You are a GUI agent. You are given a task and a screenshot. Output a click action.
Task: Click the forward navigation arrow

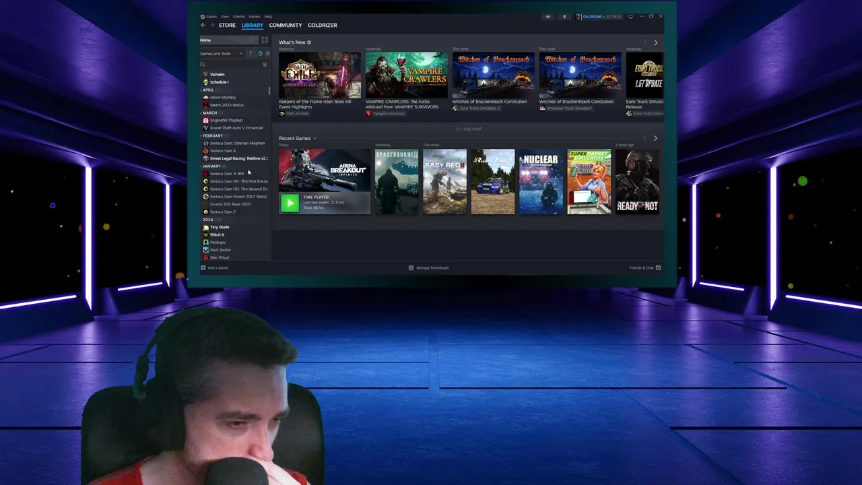coord(212,25)
